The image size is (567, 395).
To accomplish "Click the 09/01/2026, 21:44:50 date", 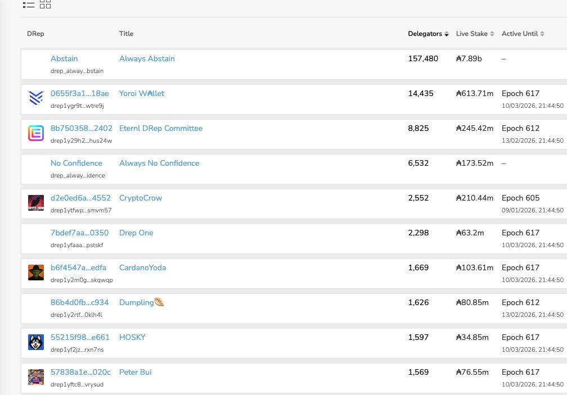I will coord(532,210).
